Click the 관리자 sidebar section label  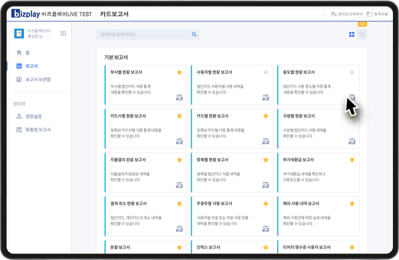[x=19, y=104]
